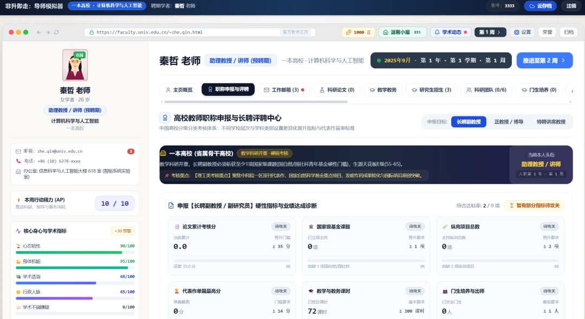Screen dimensions: 585x319
Task: Click the 身体机能 progress bar
Action: click(75, 268)
